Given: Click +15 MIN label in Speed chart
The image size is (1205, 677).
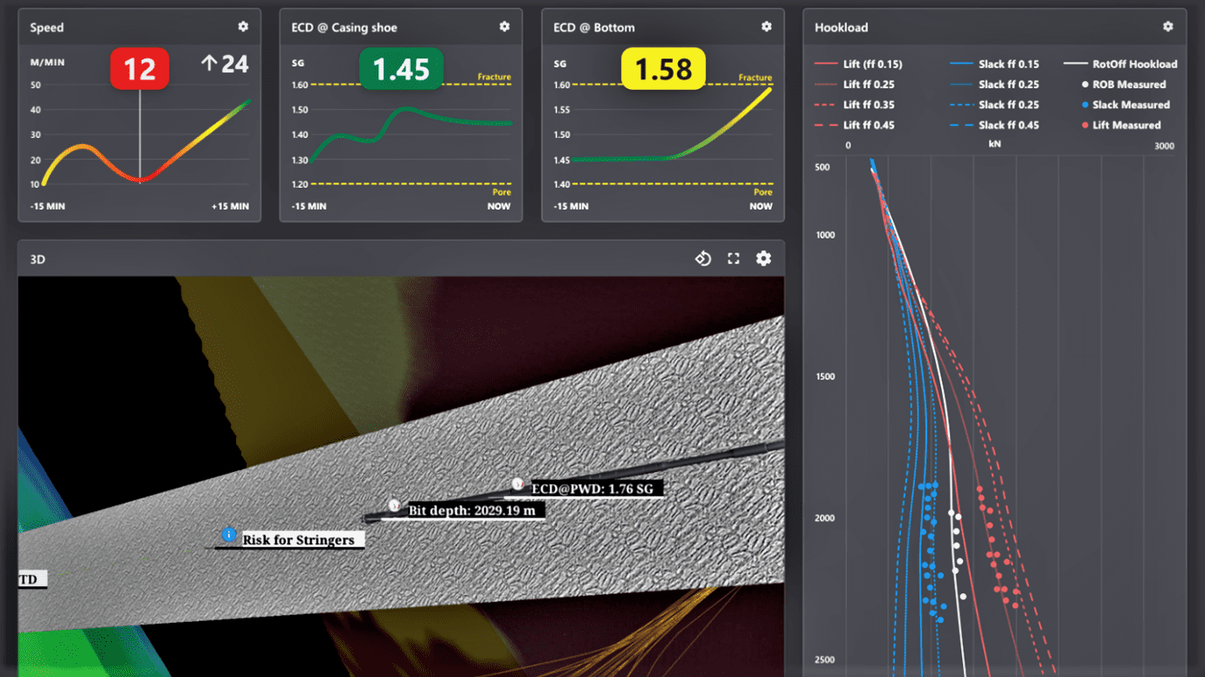Looking at the screenshot, I should click(230, 207).
